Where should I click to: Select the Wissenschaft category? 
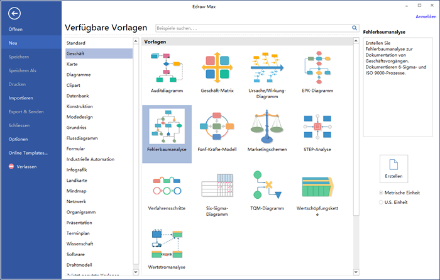tap(99, 244)
